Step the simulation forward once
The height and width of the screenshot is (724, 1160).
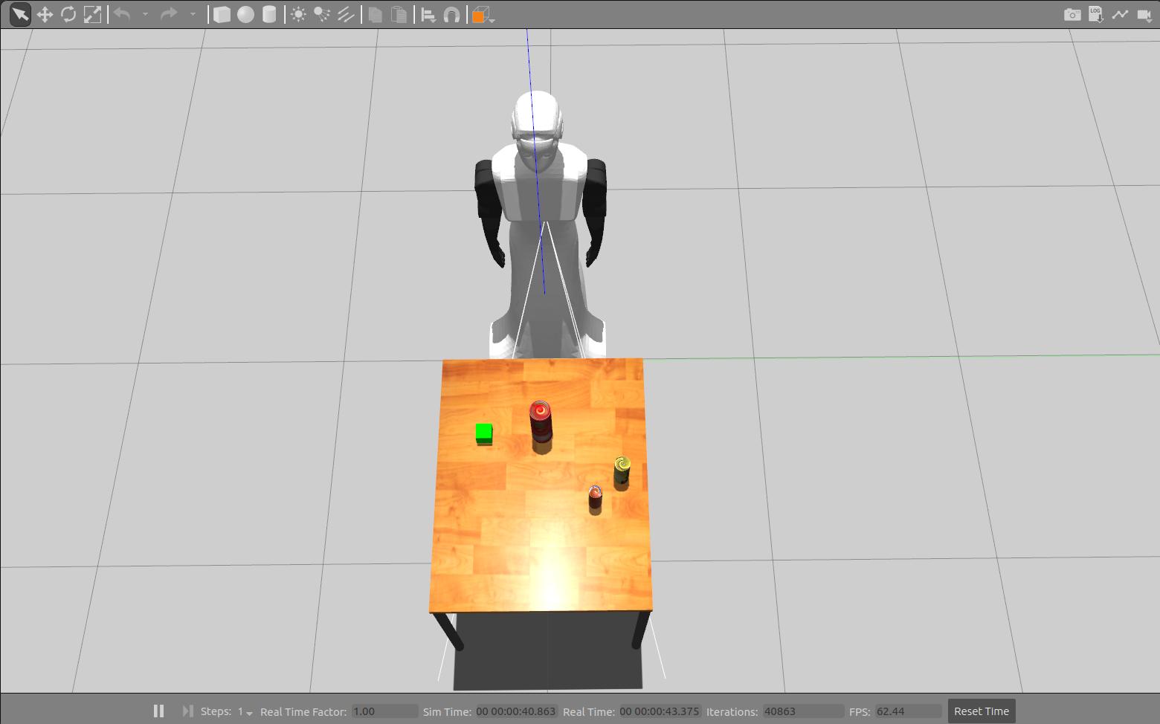tap(188, 711)
